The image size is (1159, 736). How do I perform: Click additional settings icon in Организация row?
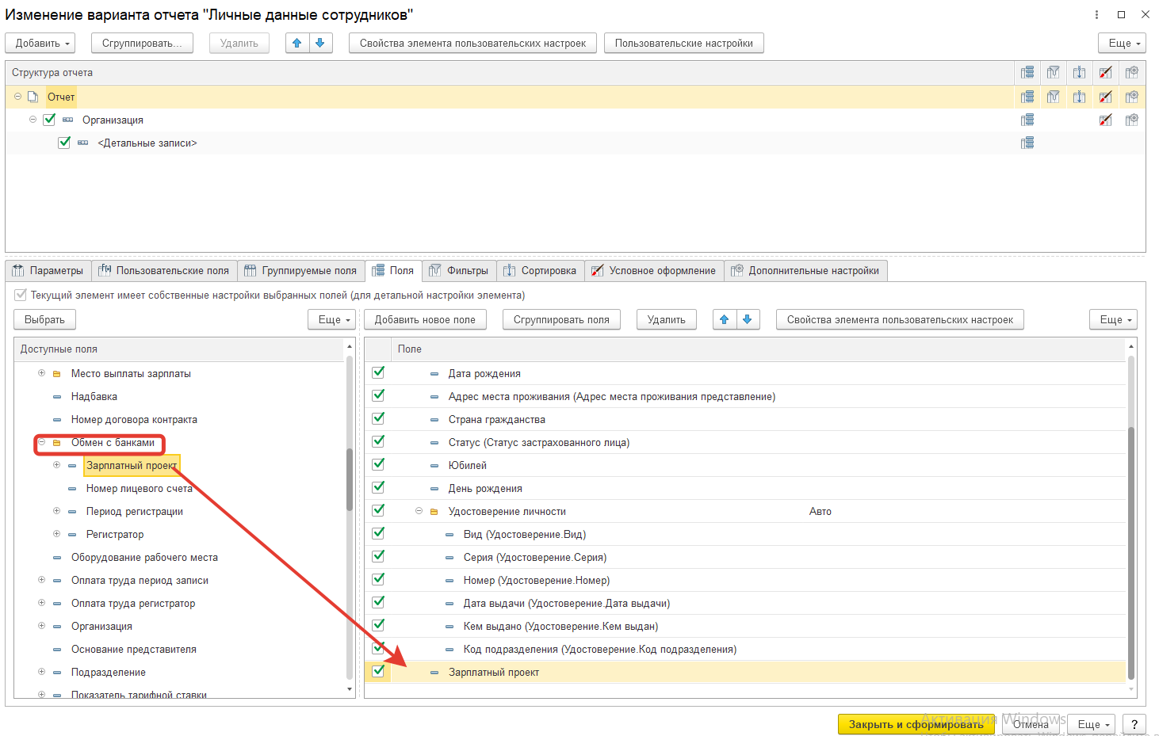pos(1131,120)
